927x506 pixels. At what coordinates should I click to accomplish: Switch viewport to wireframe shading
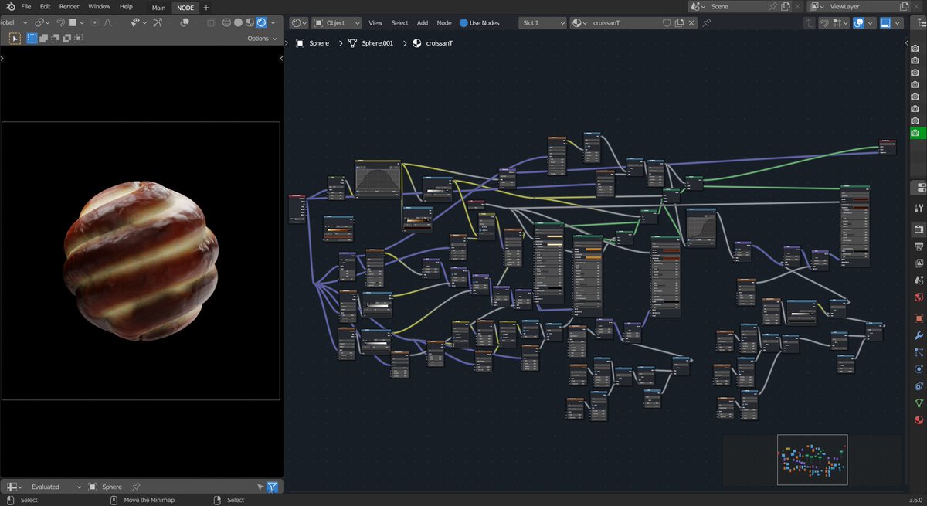(226, 22)
